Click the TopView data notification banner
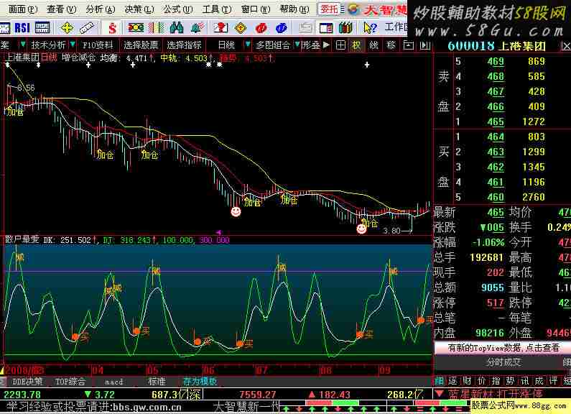This screenshot has width=571, height=414. pos(503,348)
